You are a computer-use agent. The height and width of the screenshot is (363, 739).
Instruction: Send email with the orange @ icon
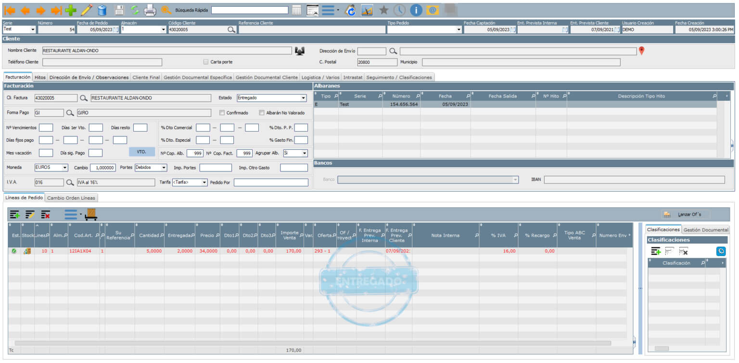tap(433, 10)
